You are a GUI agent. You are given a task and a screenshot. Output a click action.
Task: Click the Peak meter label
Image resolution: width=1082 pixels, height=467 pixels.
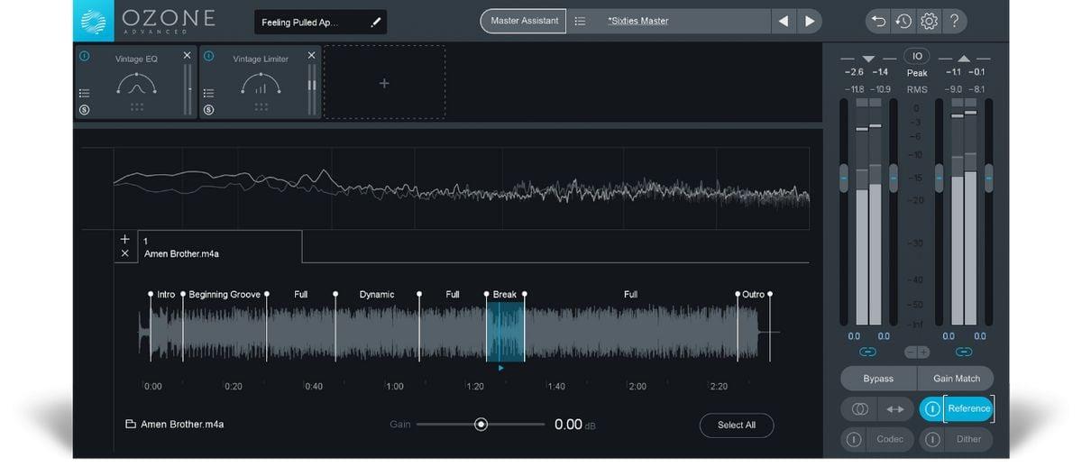[917, 73]
